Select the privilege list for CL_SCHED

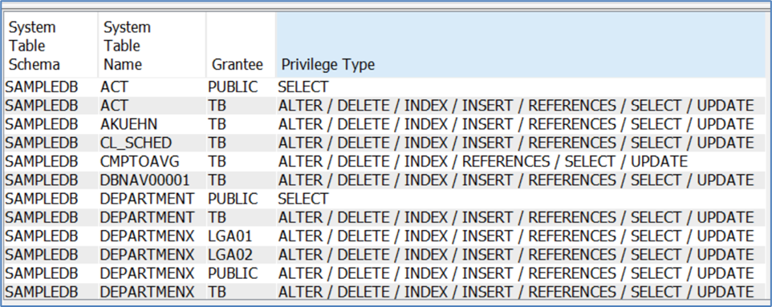coord(516,143)
